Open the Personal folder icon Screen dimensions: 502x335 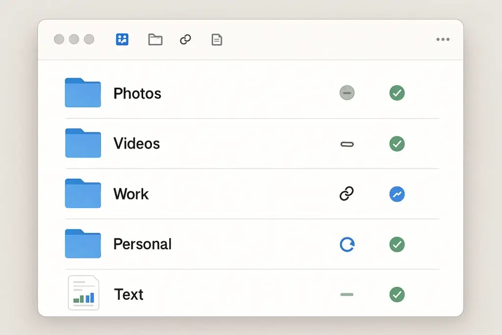coord(83,244)
